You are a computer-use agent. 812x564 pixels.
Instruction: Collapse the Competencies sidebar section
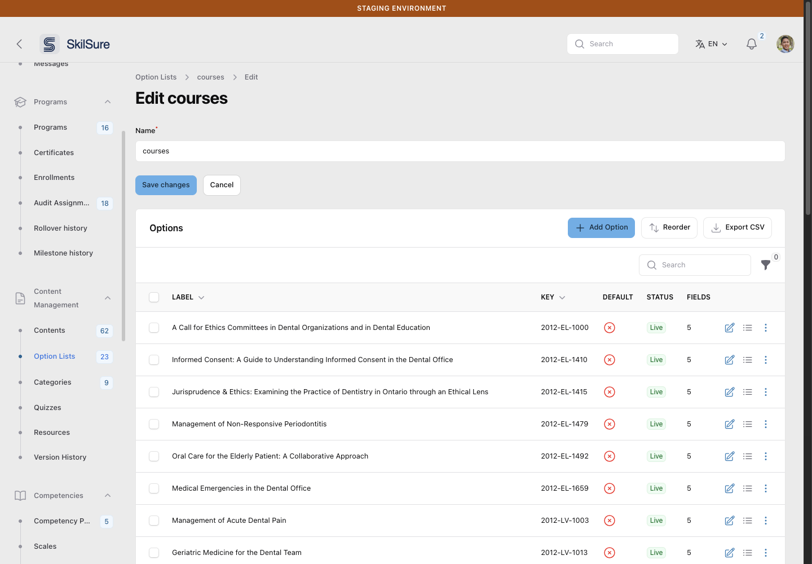click(x=108, y=496)
